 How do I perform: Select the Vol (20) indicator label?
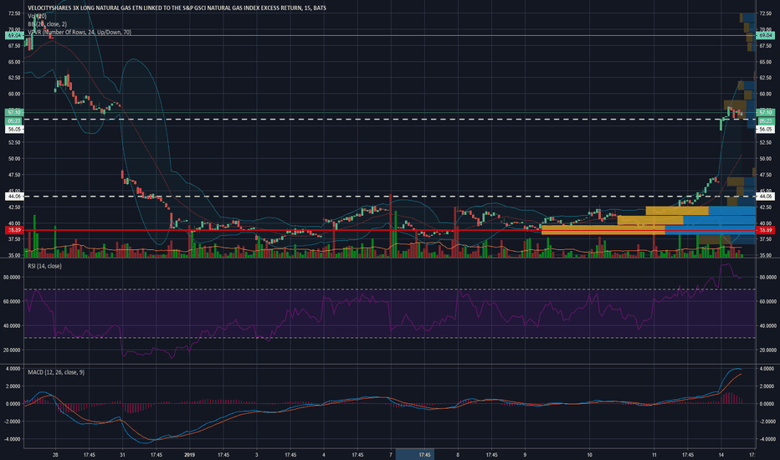click(38, 16)
